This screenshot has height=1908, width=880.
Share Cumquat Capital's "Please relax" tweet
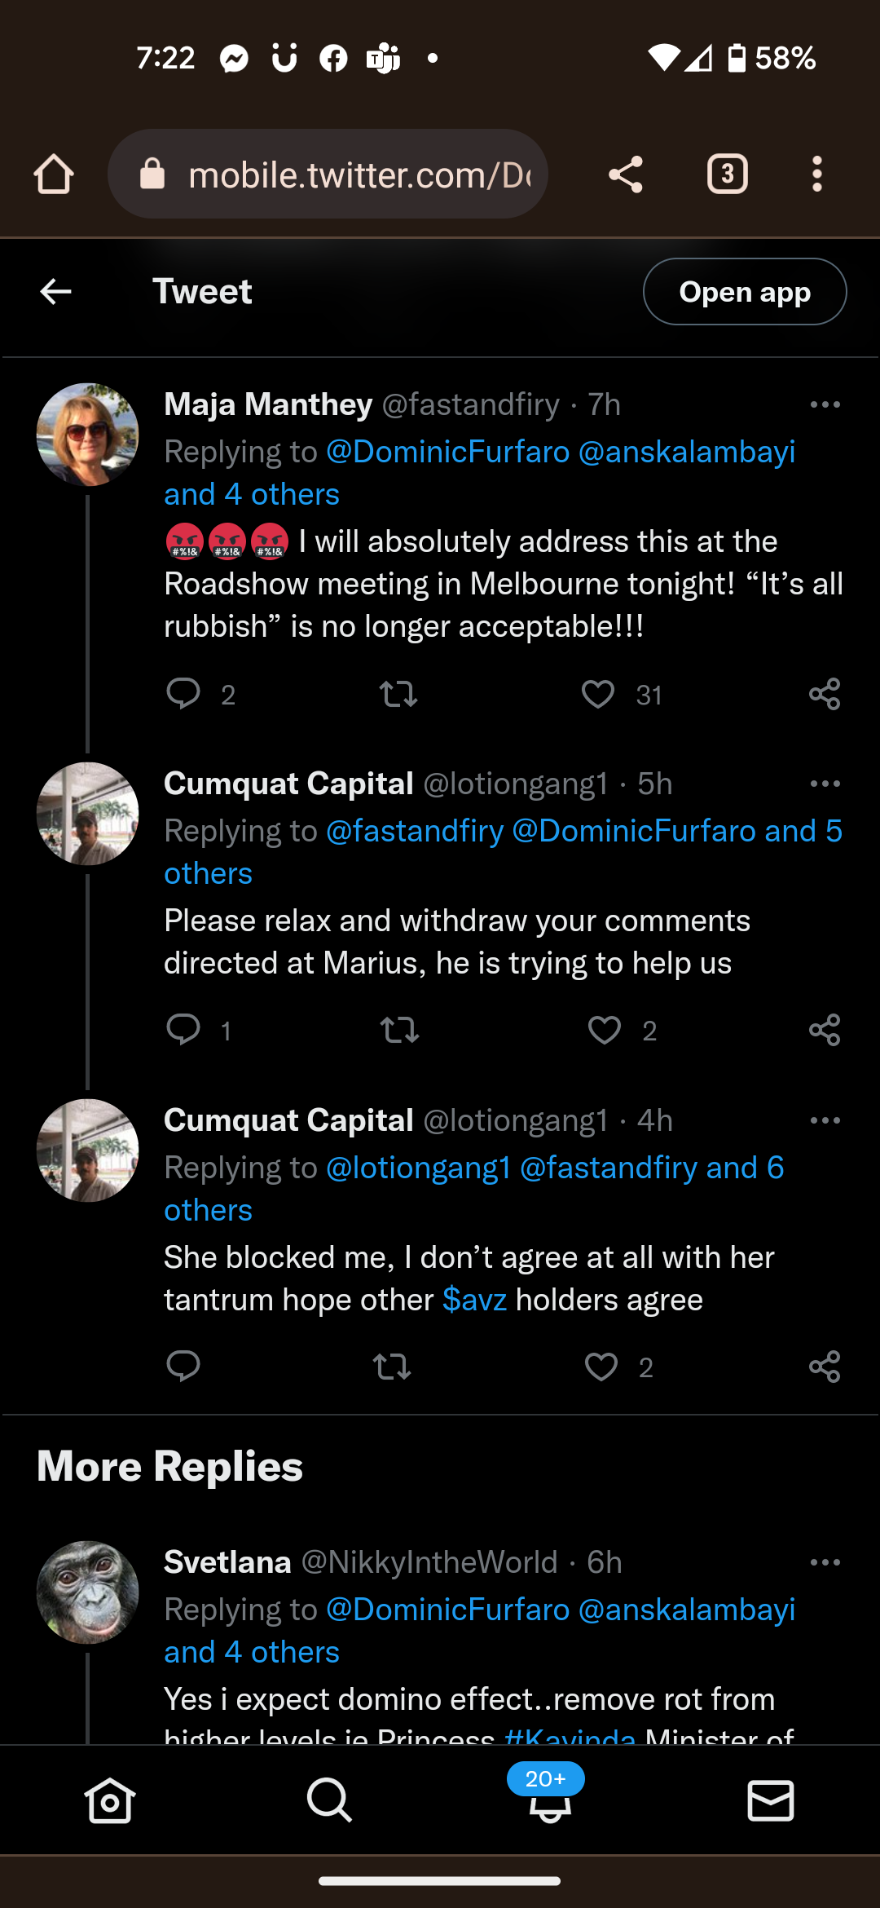pyautogui.click(x=825, y=1031)
